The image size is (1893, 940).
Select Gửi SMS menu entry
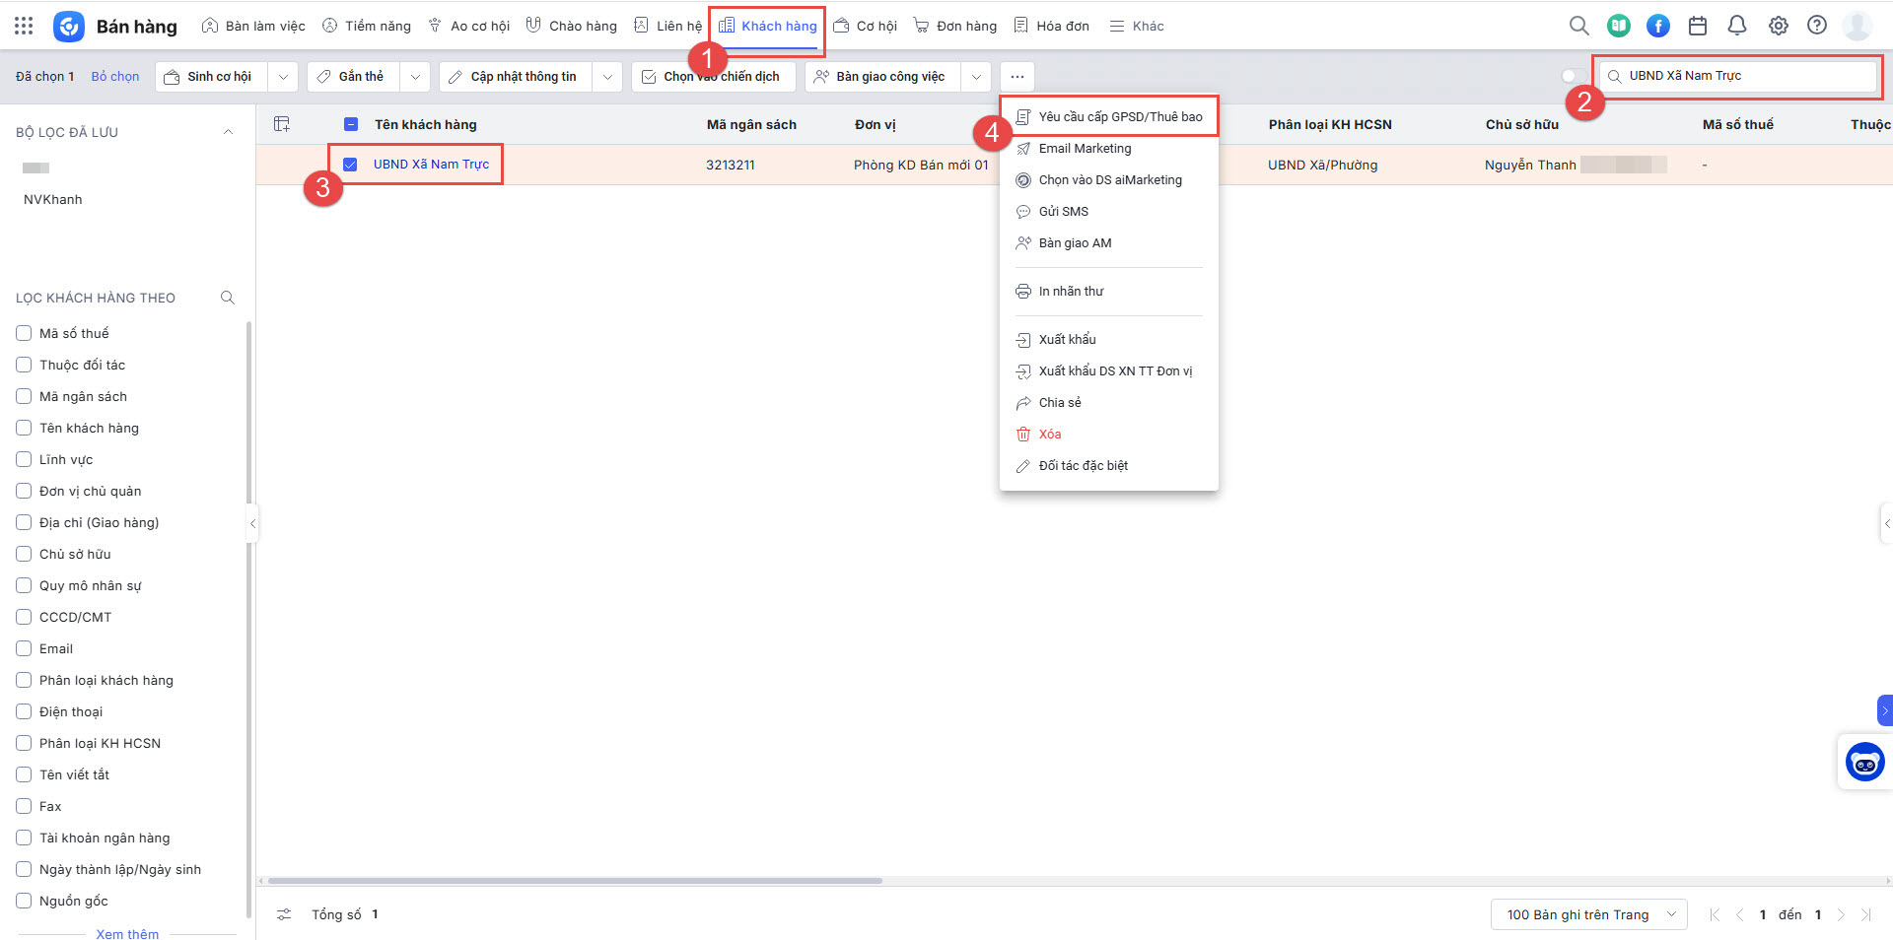click(x=1109, y=212)
